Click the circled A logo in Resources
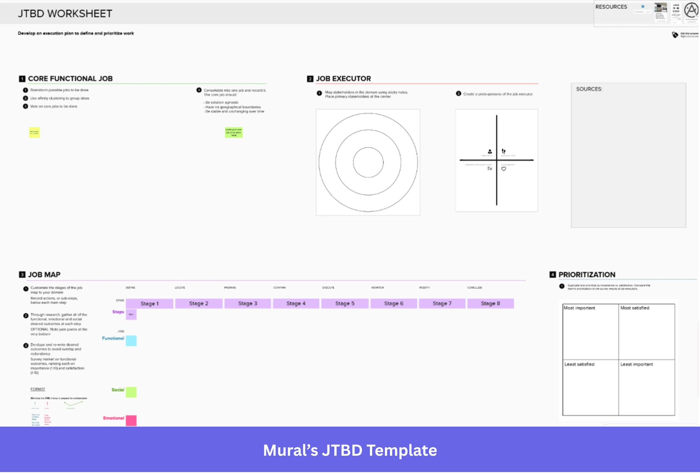The width and height of the screenshot is (700, 474). pyautogui.click(x=691, y=10)
